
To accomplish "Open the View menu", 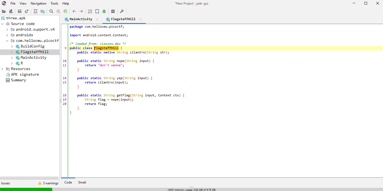I will pos(23,3).
